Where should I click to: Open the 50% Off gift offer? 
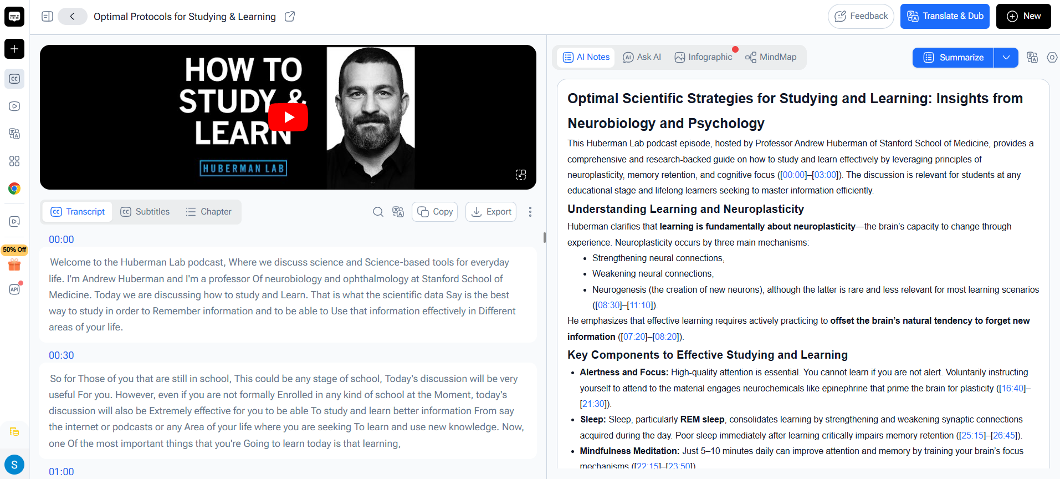tap(14, 258)
